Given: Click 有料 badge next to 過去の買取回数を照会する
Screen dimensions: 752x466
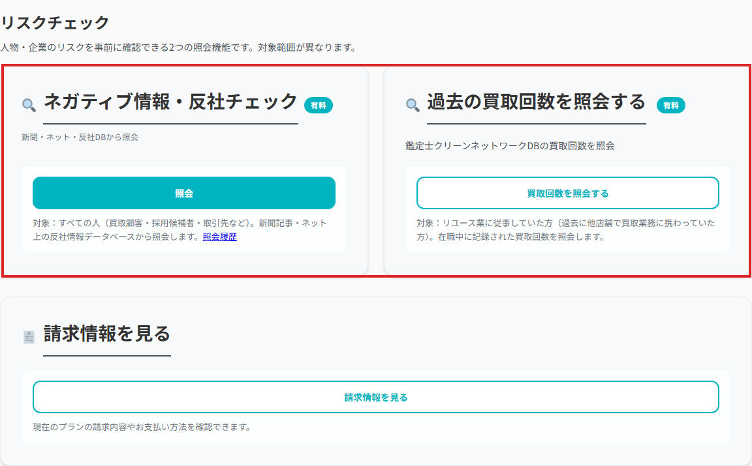Looking at the screenshot, I should point(671,106).
